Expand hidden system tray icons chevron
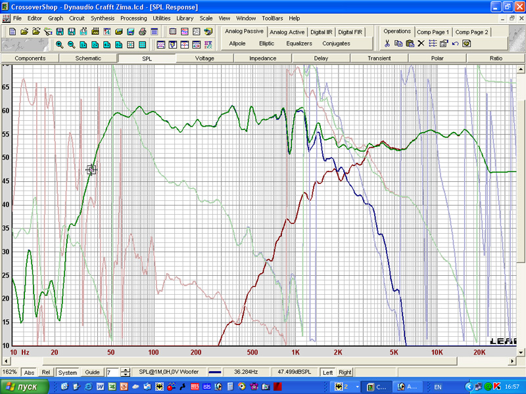Image resolution: width=526 pixels, height=394 pixels. (x=469, y=387)
